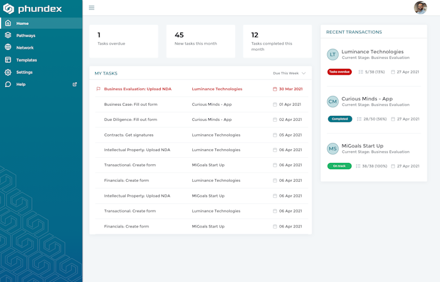
Task: Open Settings menu item
Action: (x=41, y=72)
